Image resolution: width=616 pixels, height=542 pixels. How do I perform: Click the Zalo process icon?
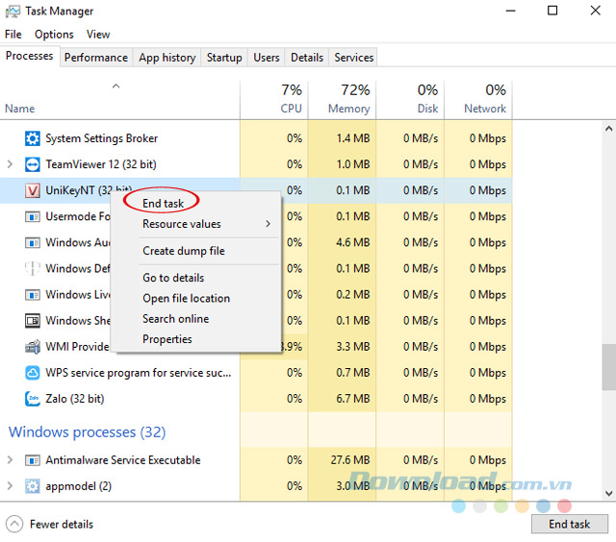(32, 398)
